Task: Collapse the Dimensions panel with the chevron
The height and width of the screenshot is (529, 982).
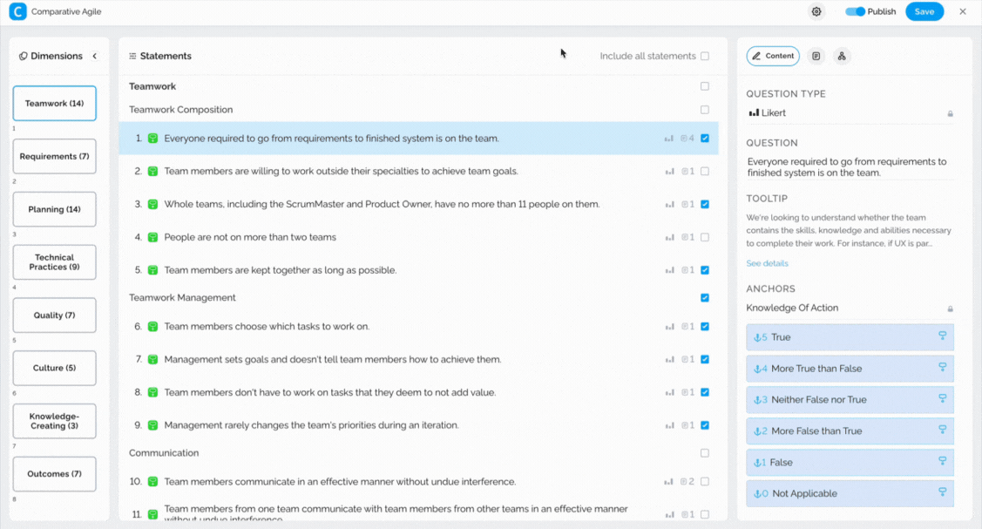Action: click(x=95, y=56)
